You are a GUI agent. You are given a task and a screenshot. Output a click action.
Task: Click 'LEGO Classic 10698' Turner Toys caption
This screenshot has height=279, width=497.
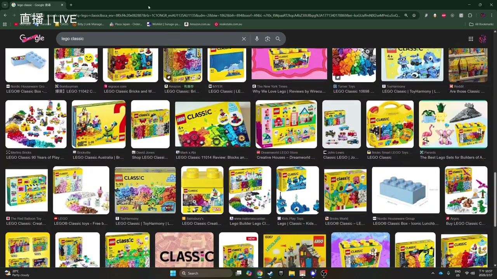coord(353,91)
